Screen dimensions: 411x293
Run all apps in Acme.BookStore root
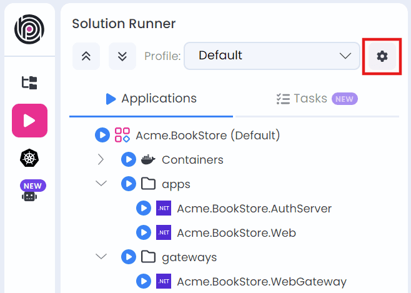pos(102,135)
